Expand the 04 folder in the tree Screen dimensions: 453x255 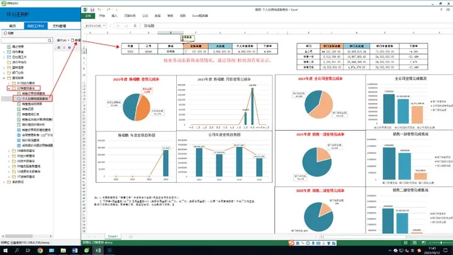[x=9, y=151]
